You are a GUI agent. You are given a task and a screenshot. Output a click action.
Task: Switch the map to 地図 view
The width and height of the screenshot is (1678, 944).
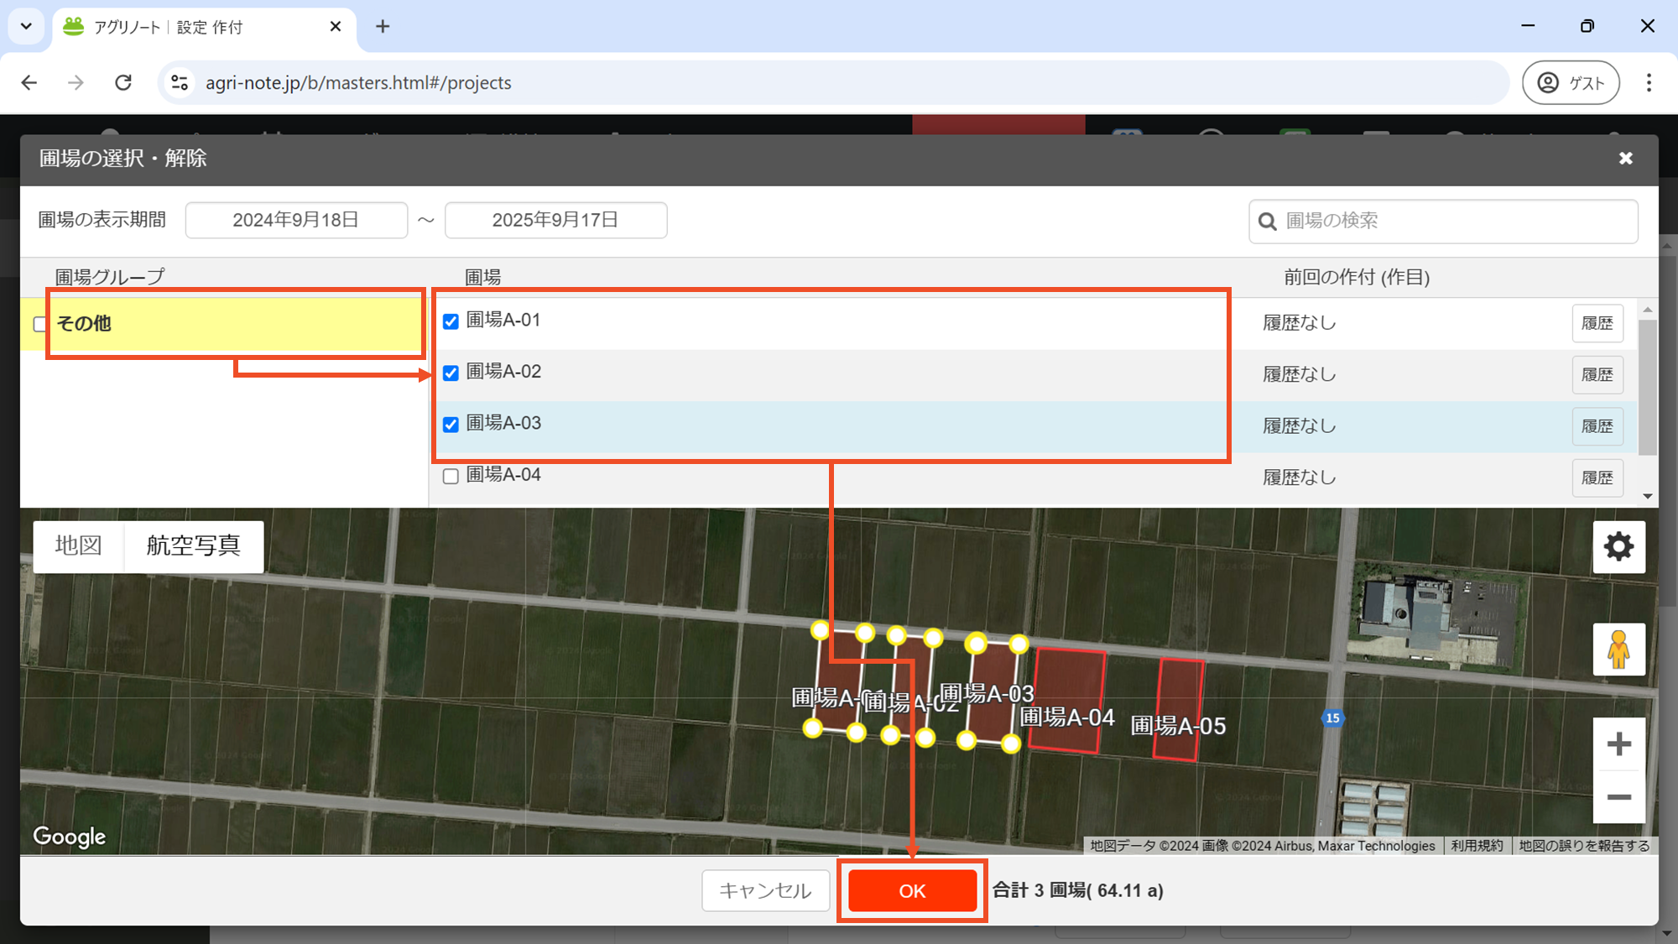79,546
